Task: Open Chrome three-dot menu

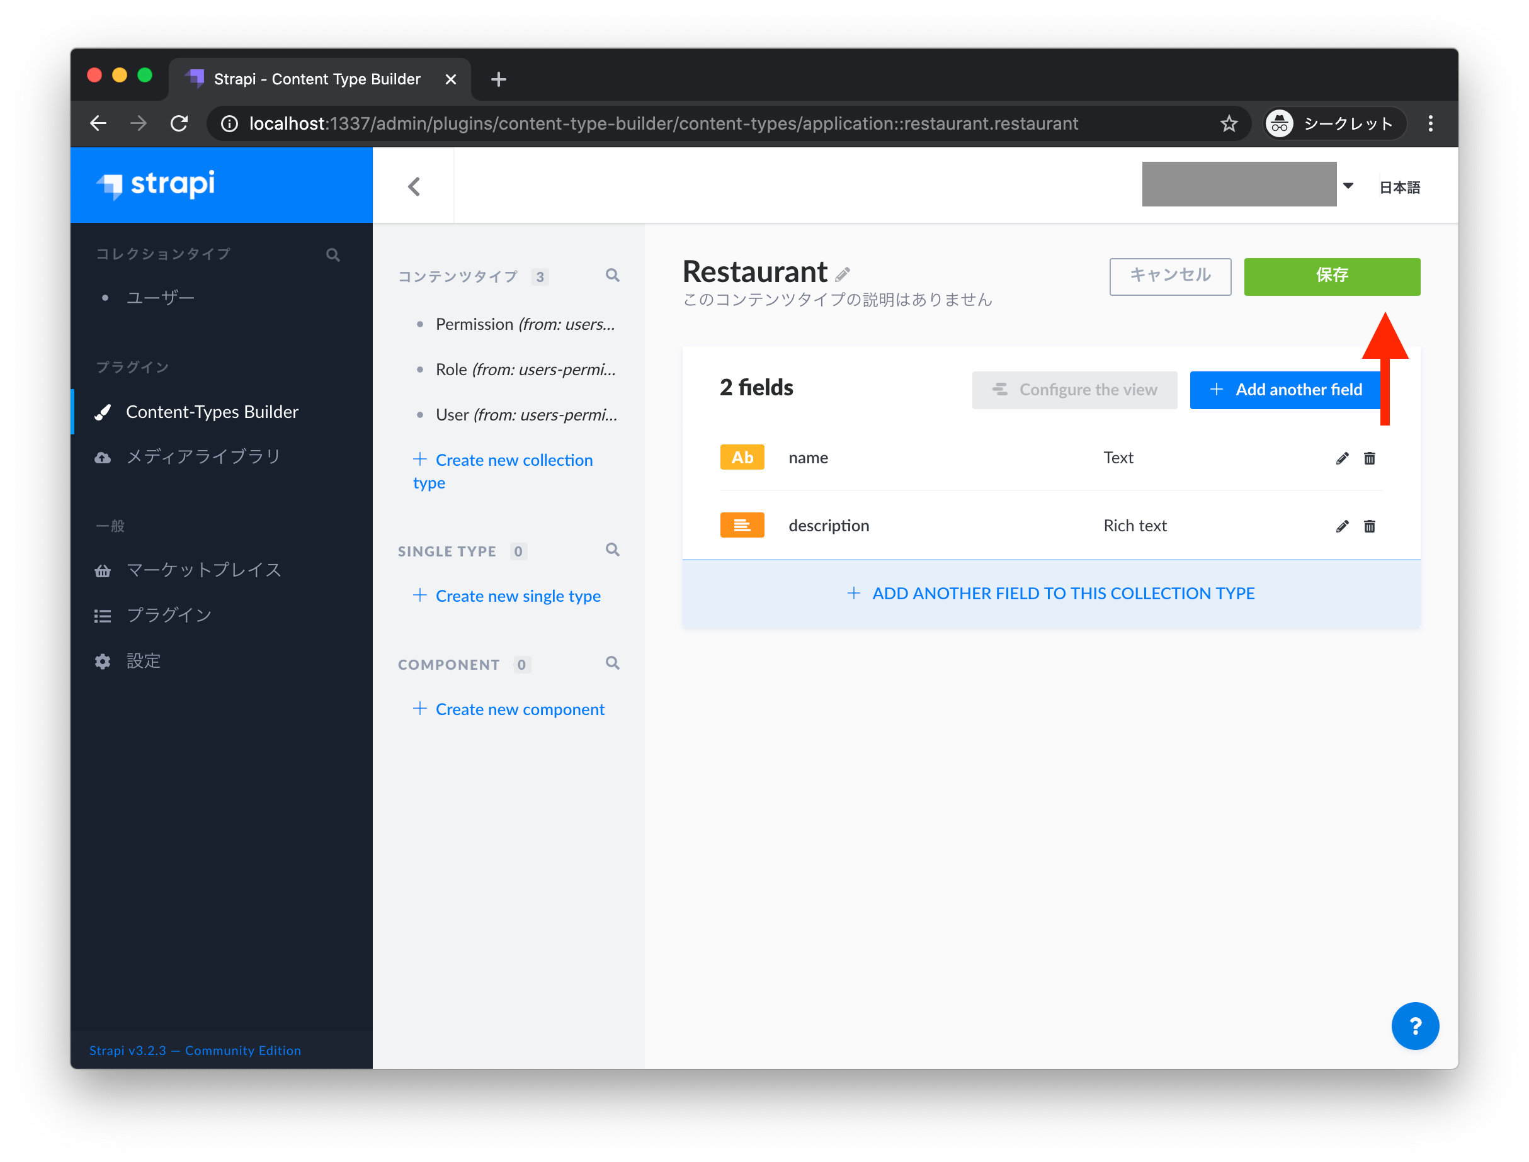Action: point(1430,124)
